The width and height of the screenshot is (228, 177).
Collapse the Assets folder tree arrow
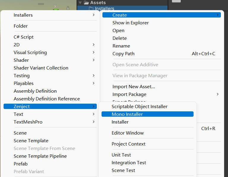80,2
